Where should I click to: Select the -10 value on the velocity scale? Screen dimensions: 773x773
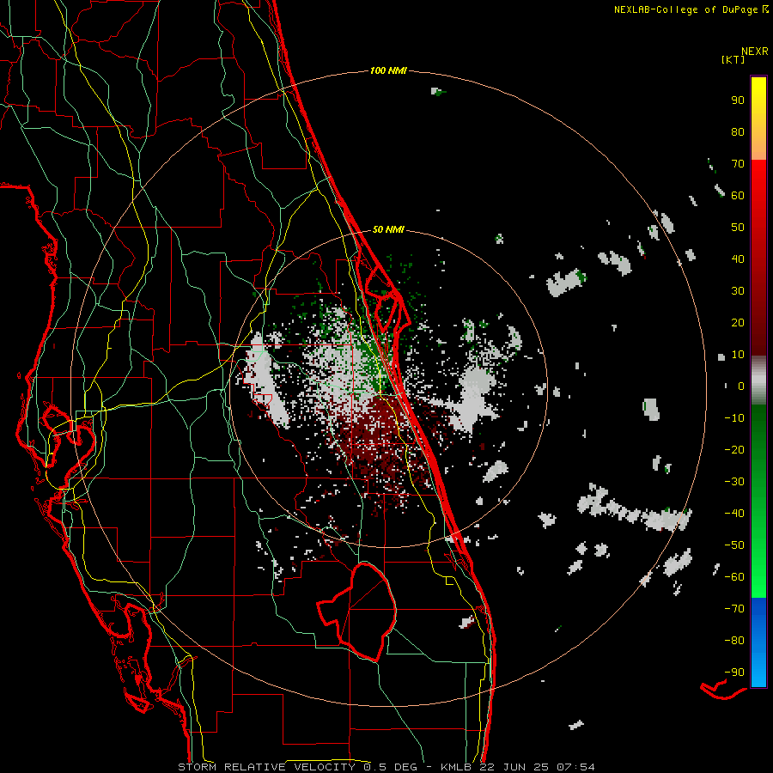[734, 418]
